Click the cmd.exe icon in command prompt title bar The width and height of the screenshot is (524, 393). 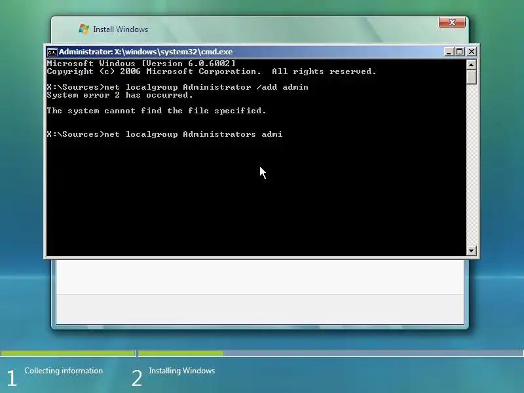point(52,52)
